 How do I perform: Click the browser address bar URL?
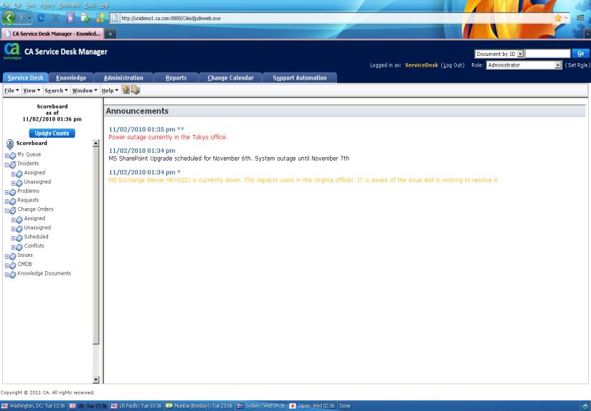171,18
